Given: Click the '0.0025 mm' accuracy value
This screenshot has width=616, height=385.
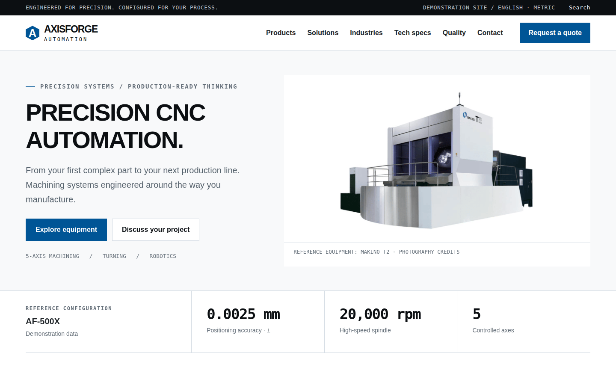Looking at the screenshot, I should (x=243, y=314).
